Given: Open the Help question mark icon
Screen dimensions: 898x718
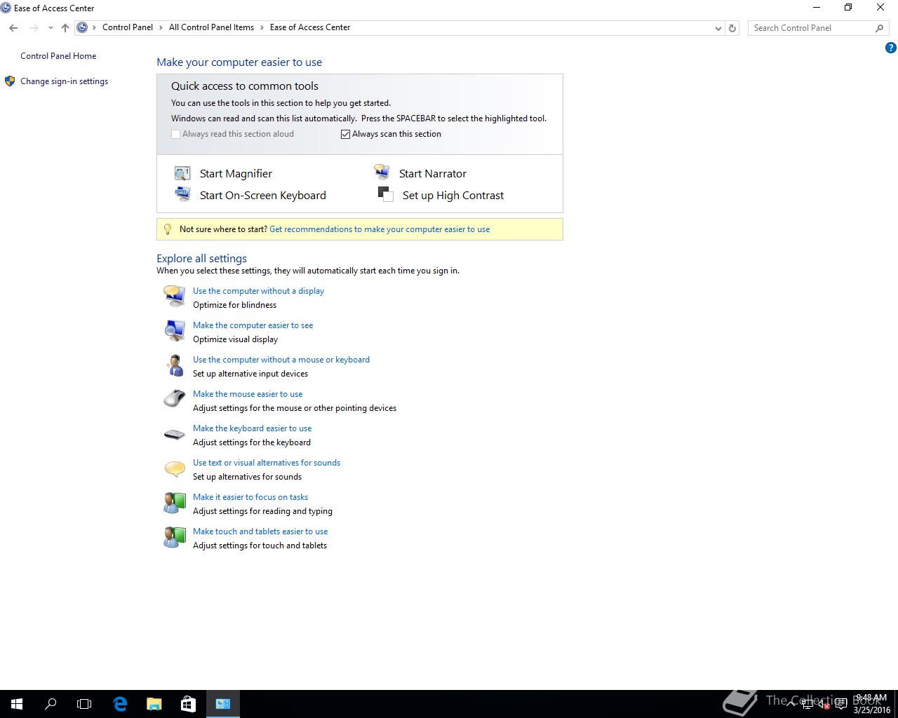Looking at the screenshot, I should tap(891, 48).
